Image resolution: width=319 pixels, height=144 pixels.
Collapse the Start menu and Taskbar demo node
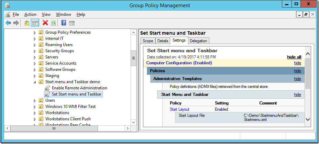35,82
